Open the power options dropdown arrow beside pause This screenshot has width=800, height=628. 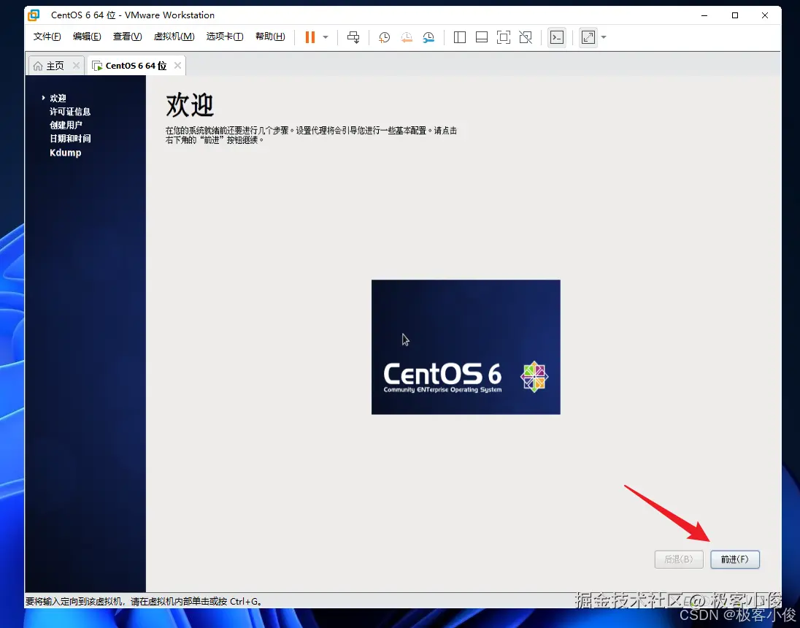pos(326,37)
